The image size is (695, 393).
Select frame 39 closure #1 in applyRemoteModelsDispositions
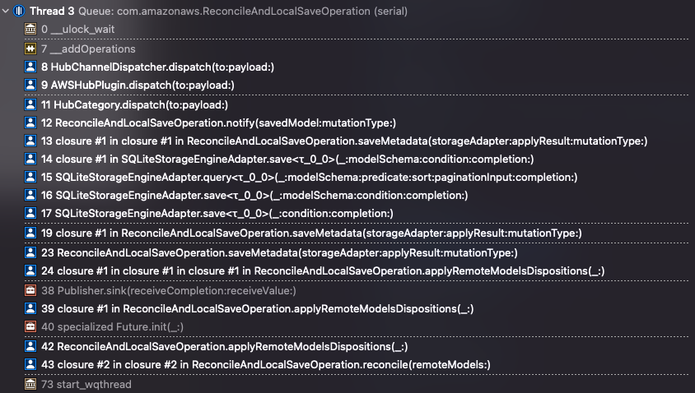pos(257,309)
